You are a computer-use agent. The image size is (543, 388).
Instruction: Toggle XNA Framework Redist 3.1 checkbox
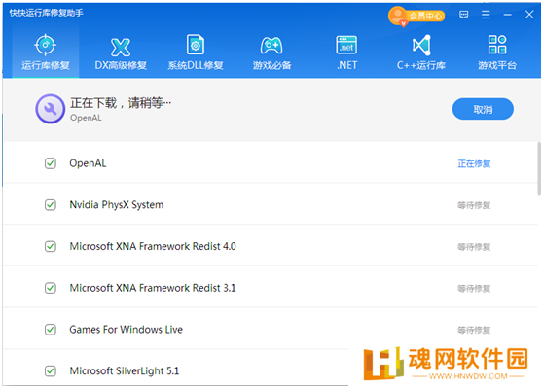(51, 288)
